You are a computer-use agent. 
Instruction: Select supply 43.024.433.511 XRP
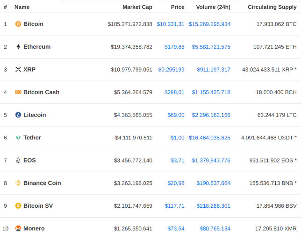coord(268,69)
